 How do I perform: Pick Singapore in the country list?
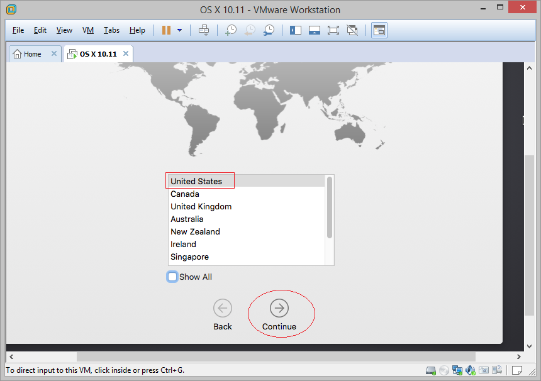tap(247, 257)
